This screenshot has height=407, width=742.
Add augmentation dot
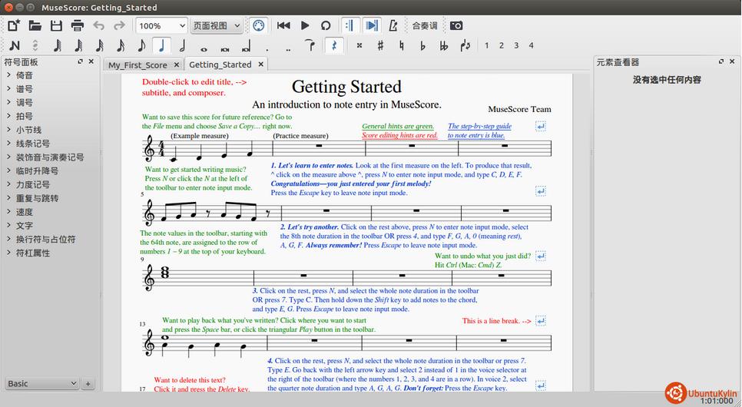[267, 48]
